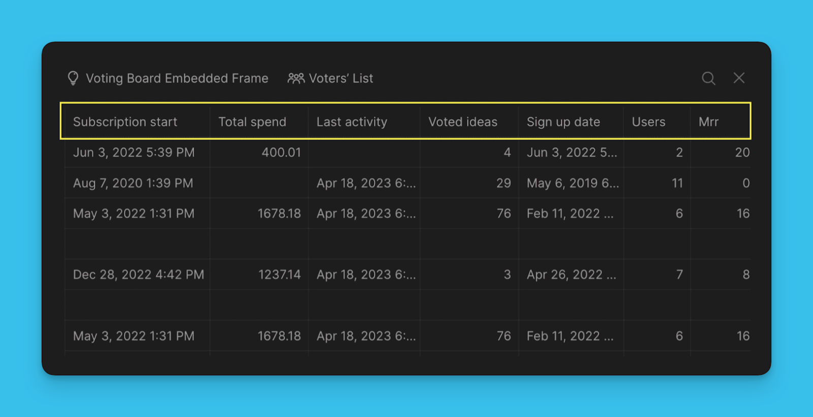Select the 400.01 total spend cell
Viewport: 813px width, 417px height.
281,152
